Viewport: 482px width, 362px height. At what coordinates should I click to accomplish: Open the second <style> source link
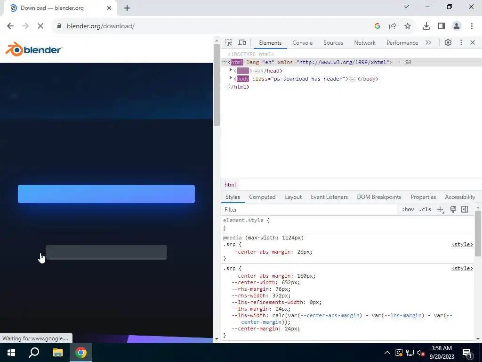[462, 268]
